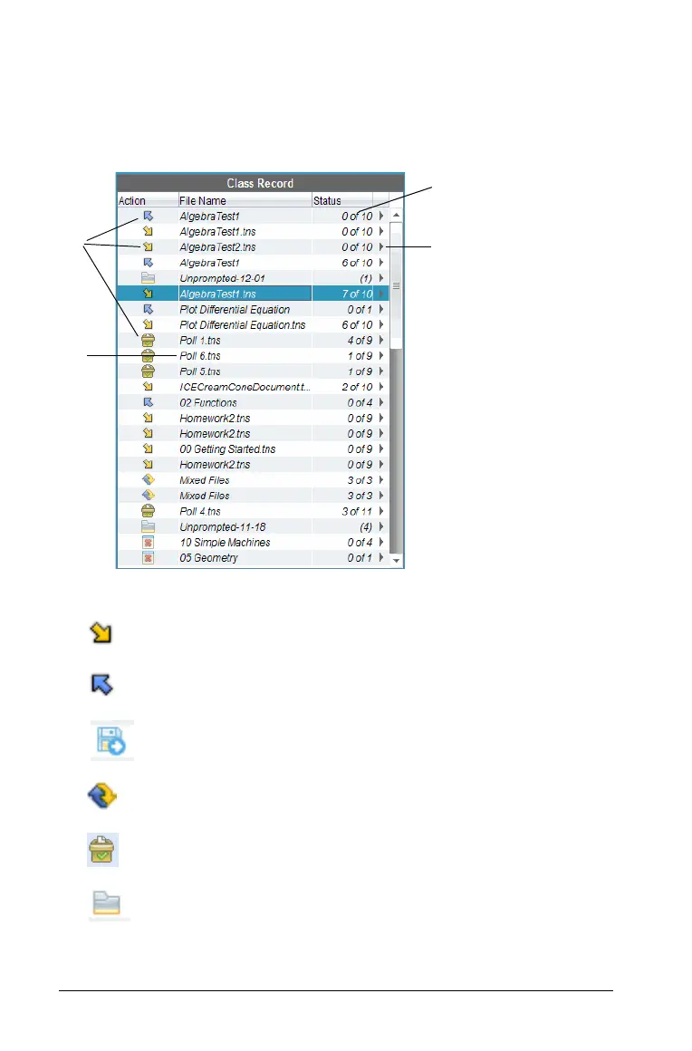This screenshot has height=1051, width=692.
Task: Select the 10 Simple Machines file name
Action: (226, 542)
